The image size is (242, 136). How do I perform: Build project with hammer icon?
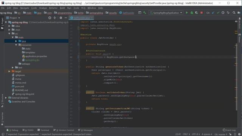pyautogui.click(x=144, y=13)
